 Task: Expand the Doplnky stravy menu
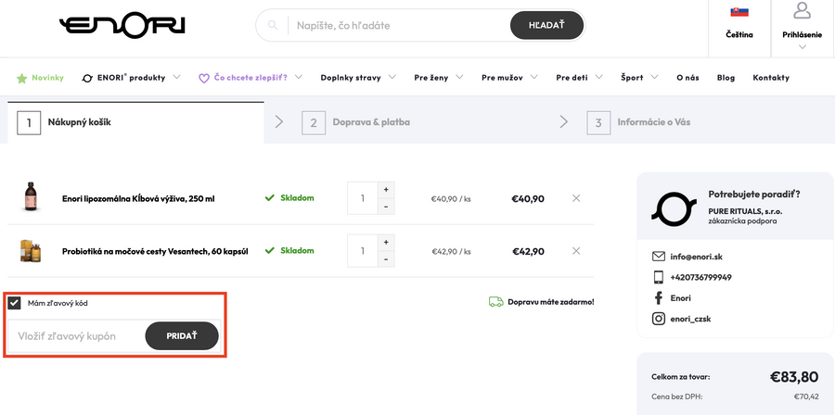click(358, 77)
